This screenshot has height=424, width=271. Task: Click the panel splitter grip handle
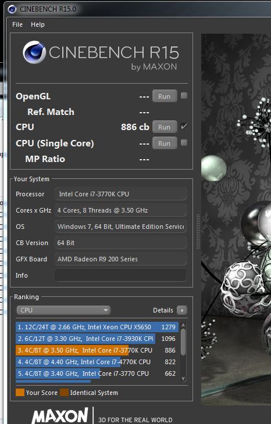tap(198, 232)
